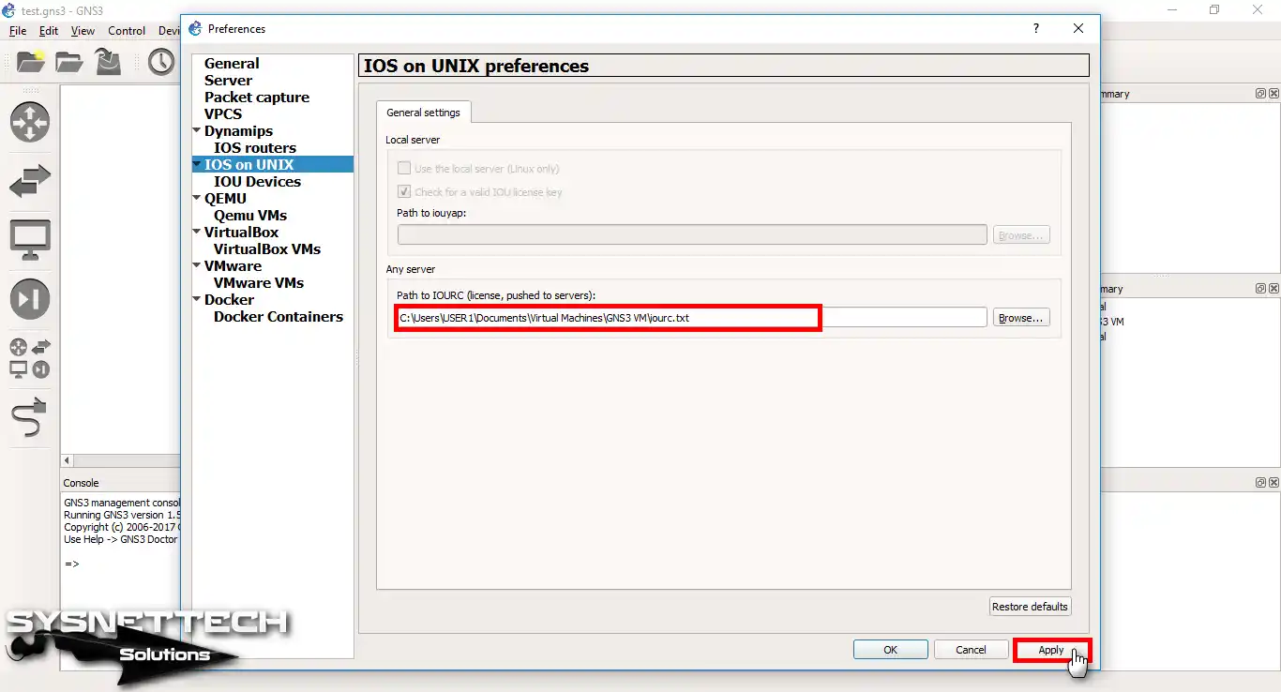Select Docker in preferences tree
This screenshot has height=692, width=1281.
point(229,300)
